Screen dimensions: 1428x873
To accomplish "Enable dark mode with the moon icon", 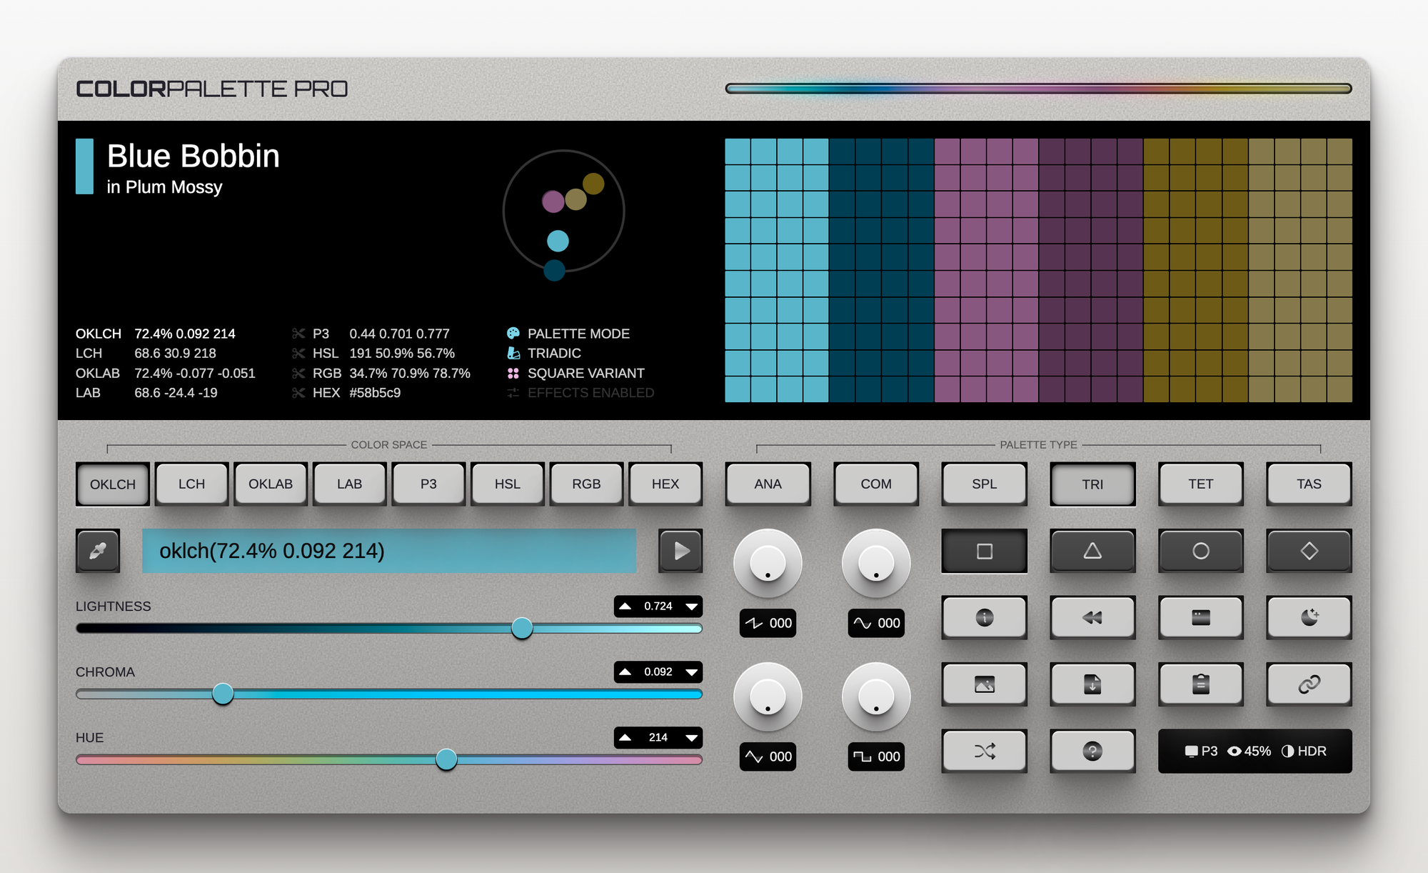I will [1309, 617].
